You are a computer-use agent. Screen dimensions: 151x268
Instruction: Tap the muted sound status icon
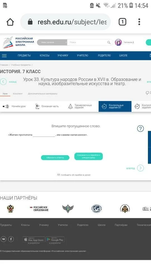(98, 6)
